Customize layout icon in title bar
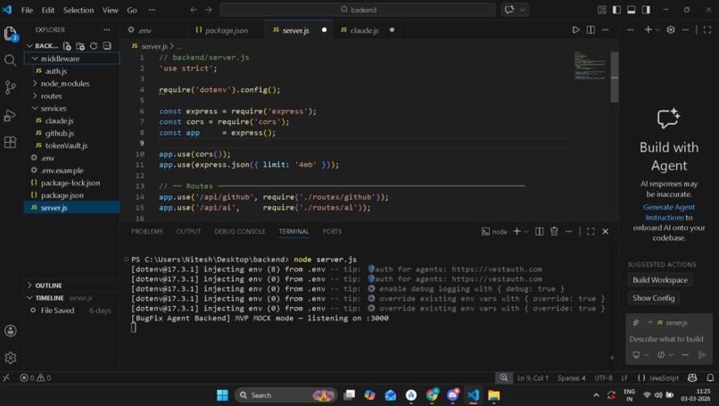Screen dimensions: 719x406 pos(601,10)
